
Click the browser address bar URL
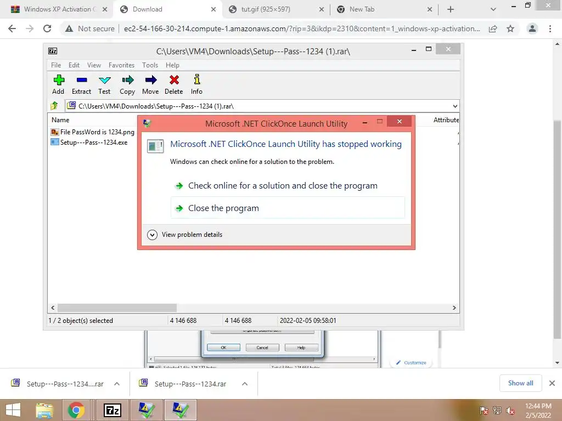click(302, 29)
